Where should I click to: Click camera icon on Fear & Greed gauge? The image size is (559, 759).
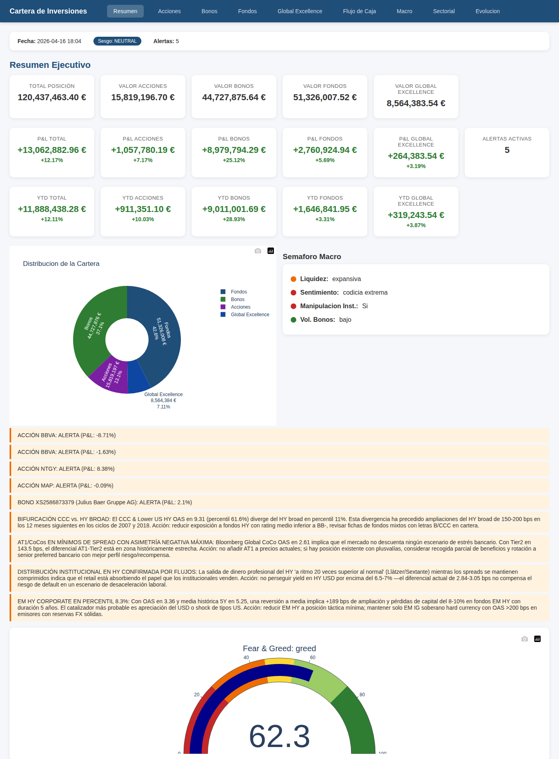click(525, 639)
